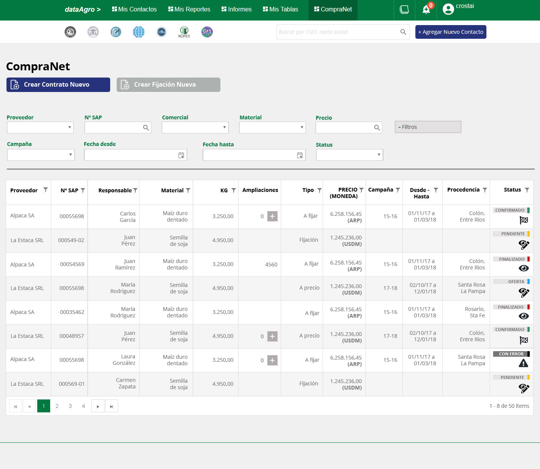
Task: Open the notepad edit shortcut icon
Action: click(116, 32)
